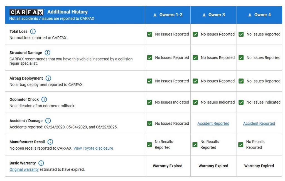Open the Structural Damage info icon
This screenshot has width=285, height=181.
coord(48,52)
